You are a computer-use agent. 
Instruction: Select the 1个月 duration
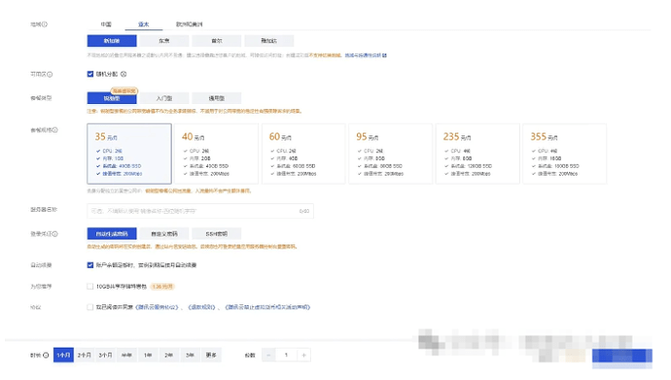tap(63, 355)
